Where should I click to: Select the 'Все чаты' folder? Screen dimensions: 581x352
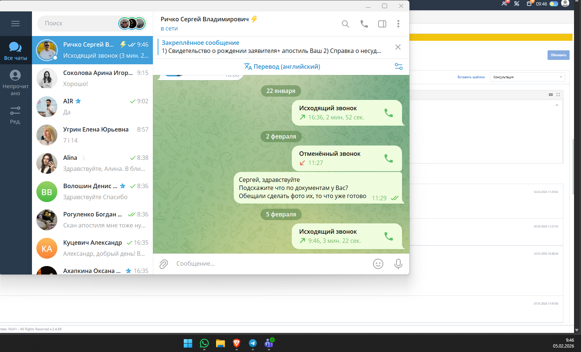point(15,51)
